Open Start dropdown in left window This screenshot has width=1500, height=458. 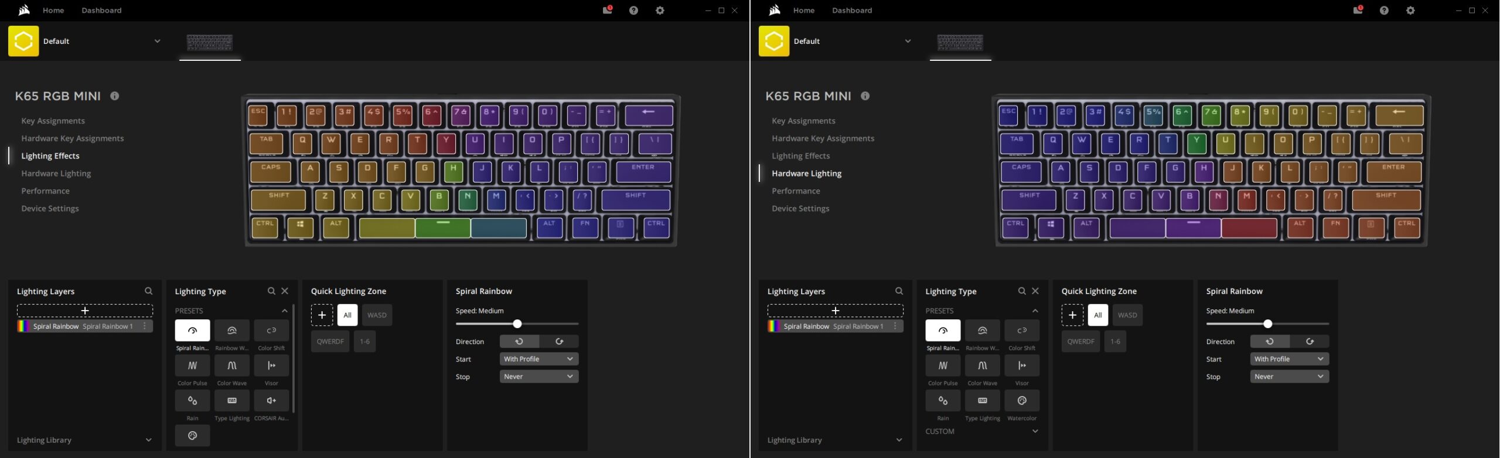click(x=539, y=359)
